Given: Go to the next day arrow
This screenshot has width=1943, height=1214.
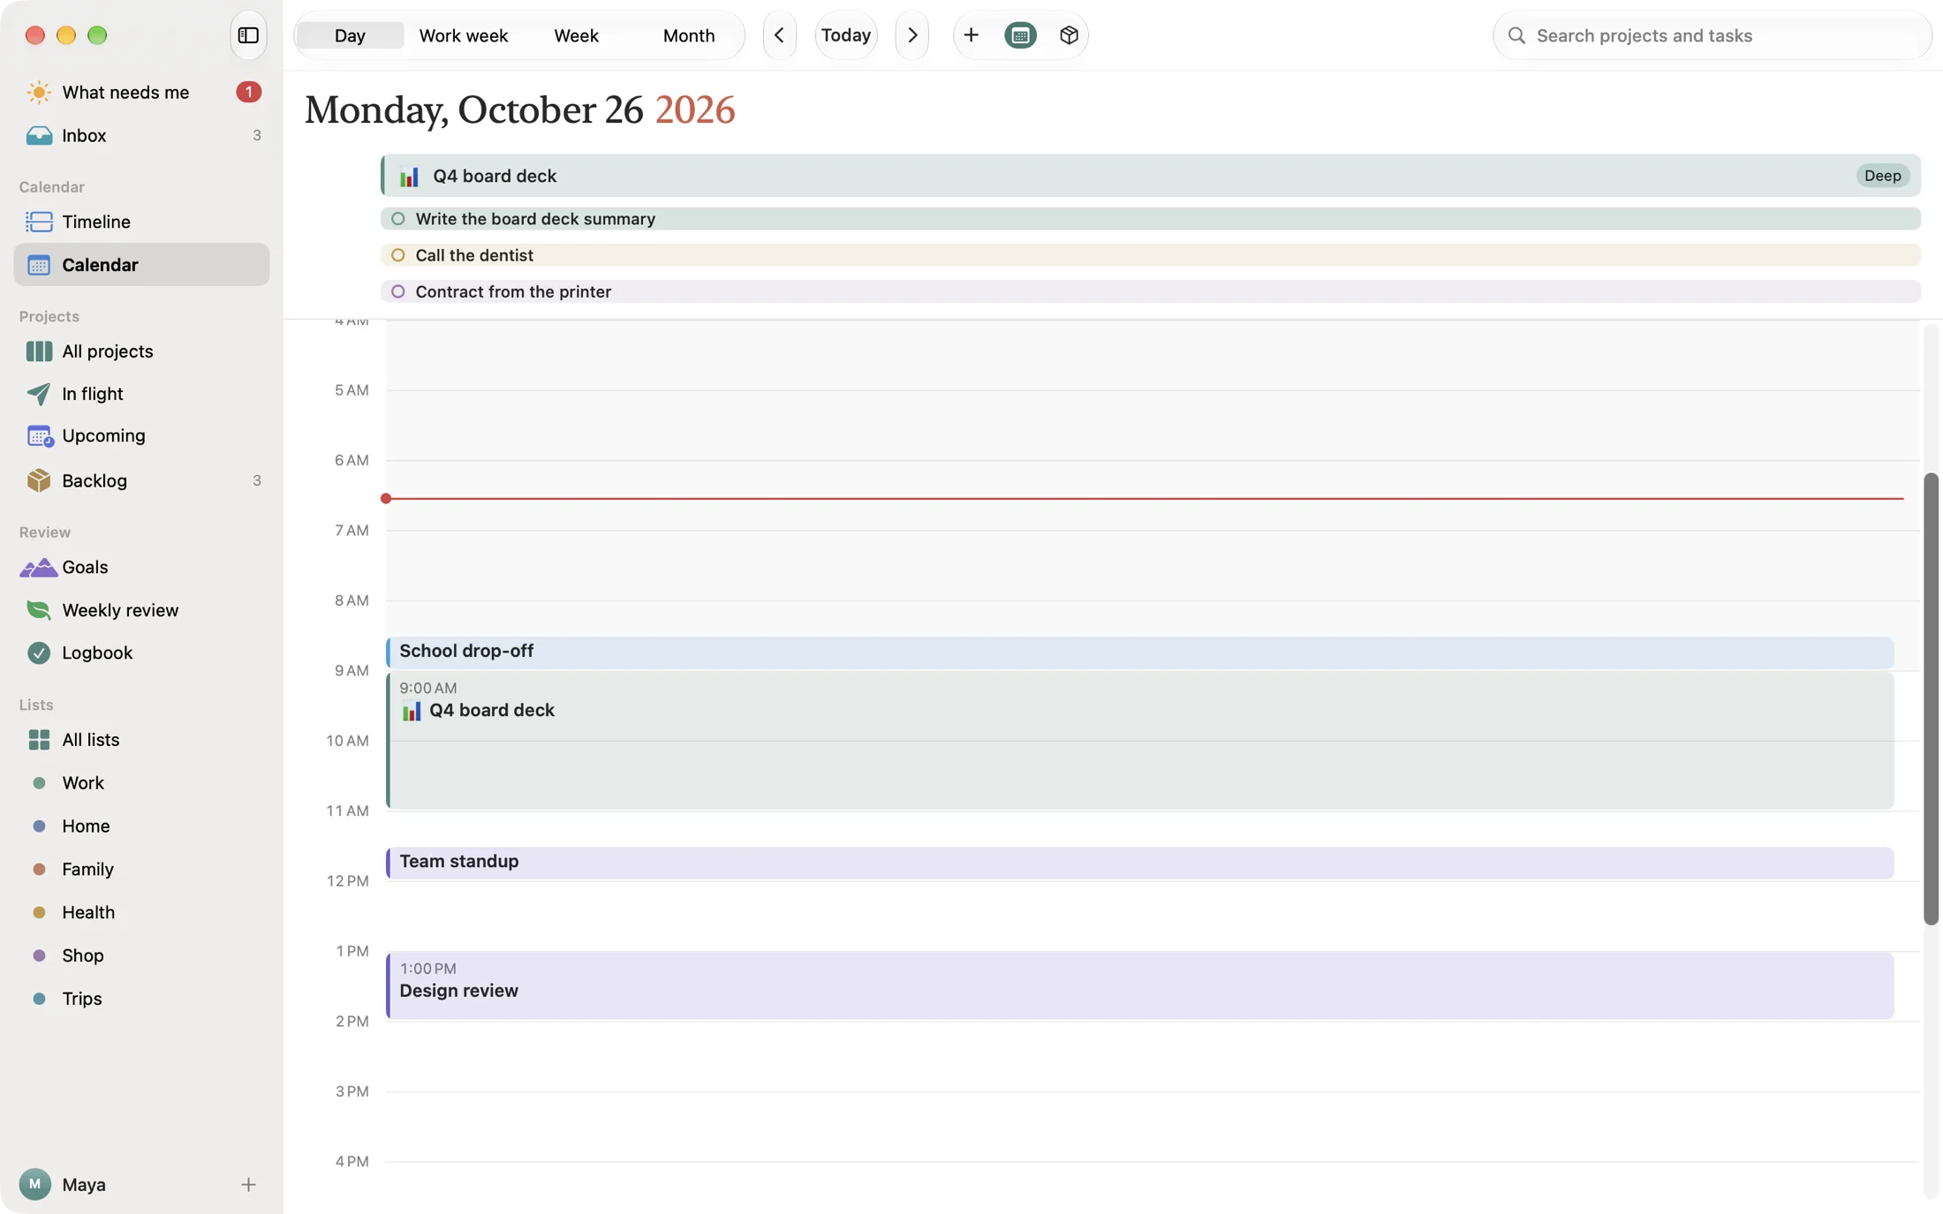Looking at the screenshot, I should tap(912, 35).
